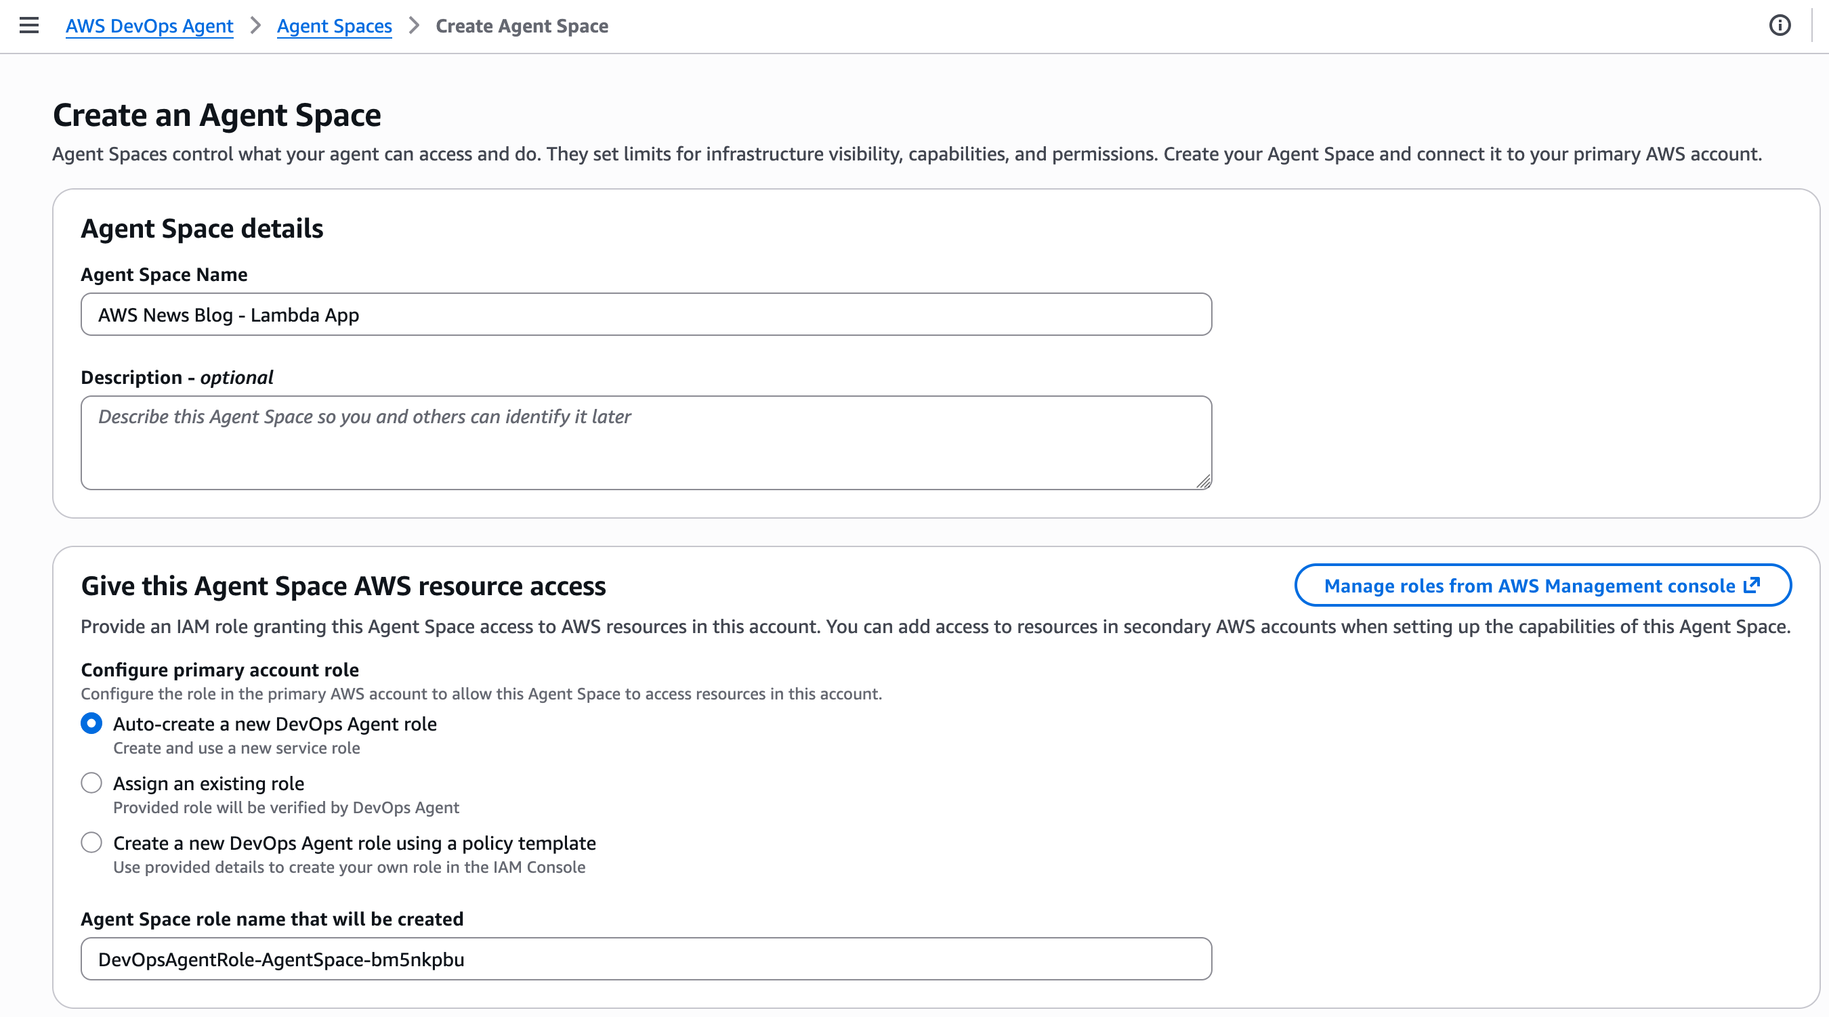The height and width of the screenshot is (1017, 1829).
Task: Click the Description - optional label
Action: tap(177, 377)
